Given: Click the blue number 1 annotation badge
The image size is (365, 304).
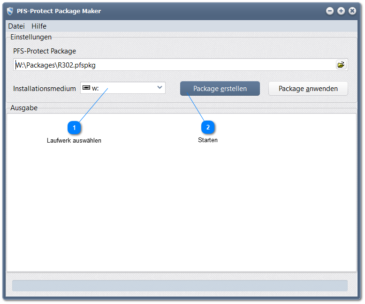Looking at the screenshot, I should pyautogui.click(x=74, y=127).
